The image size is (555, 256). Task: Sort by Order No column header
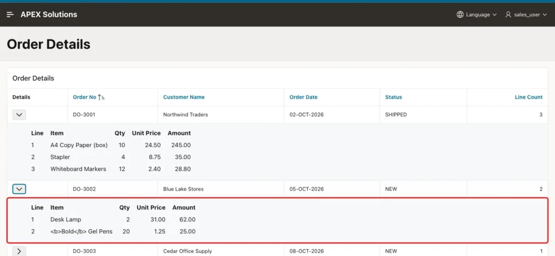pyautogui.click(x=85, y=97)
